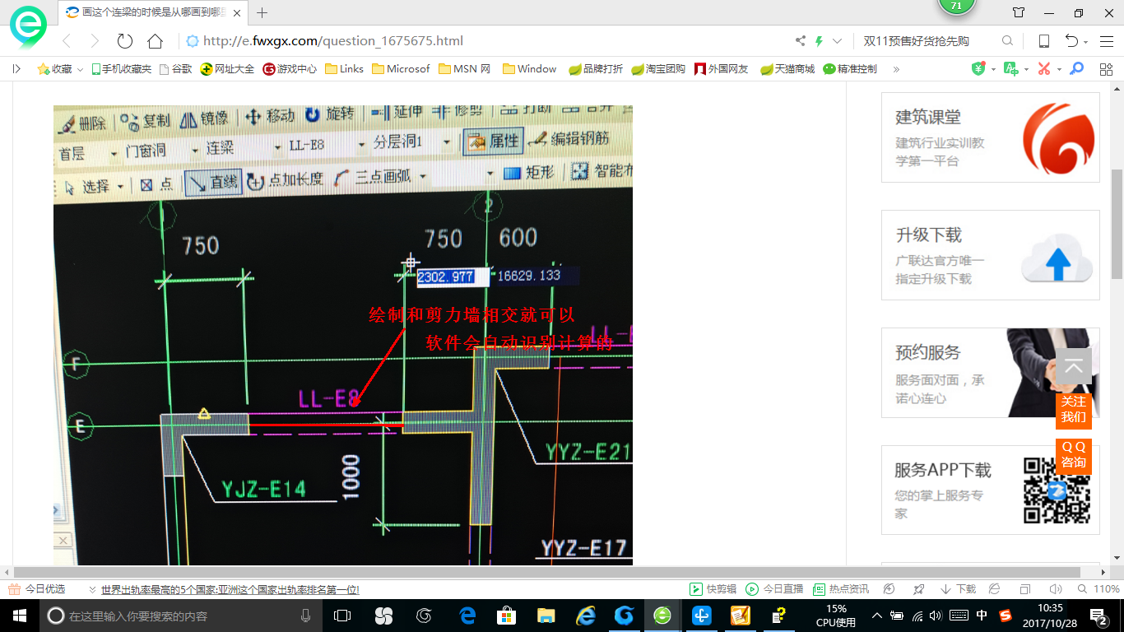The width and height of the screenshot is (1124, 632).
Task: Open the 网址大全 bookmark
Action: point(228,69)
